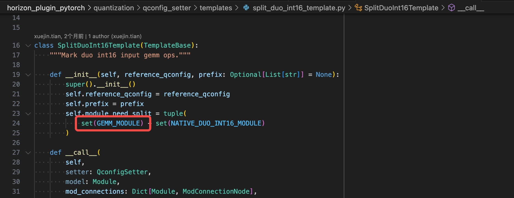
Task: Click the Python file icon in breadcrumb
Action: pos(246,8)
